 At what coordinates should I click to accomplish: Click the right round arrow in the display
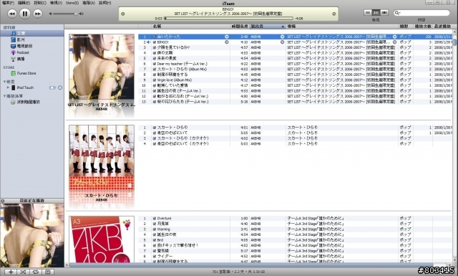334,14
